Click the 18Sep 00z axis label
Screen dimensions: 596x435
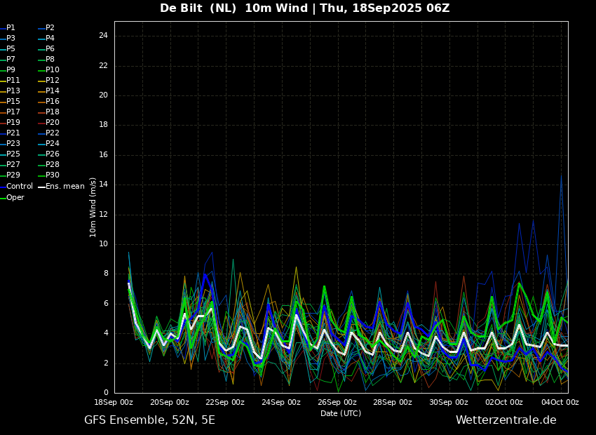pyautogui.click(x=114, y=402)
